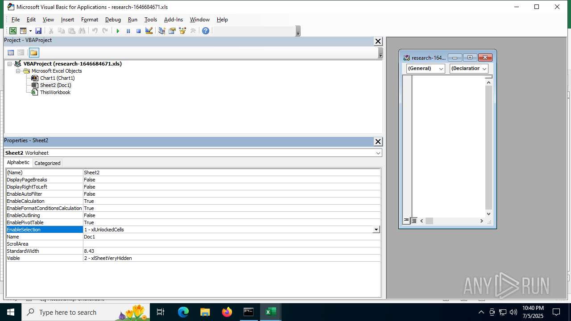
Task: Toggle Design Mode icon
Action: (149, 31)
